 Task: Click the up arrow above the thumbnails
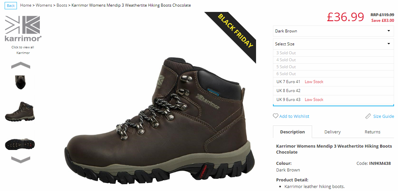[x=21, y=65]
